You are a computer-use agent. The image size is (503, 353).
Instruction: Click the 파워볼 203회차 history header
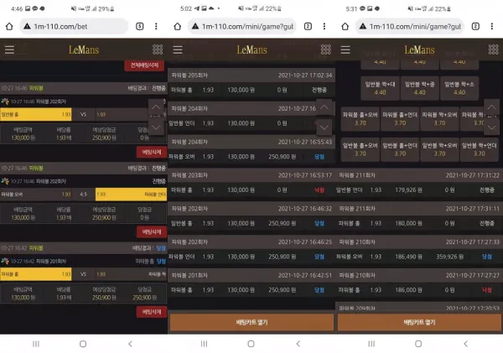(x=251, y=175)
